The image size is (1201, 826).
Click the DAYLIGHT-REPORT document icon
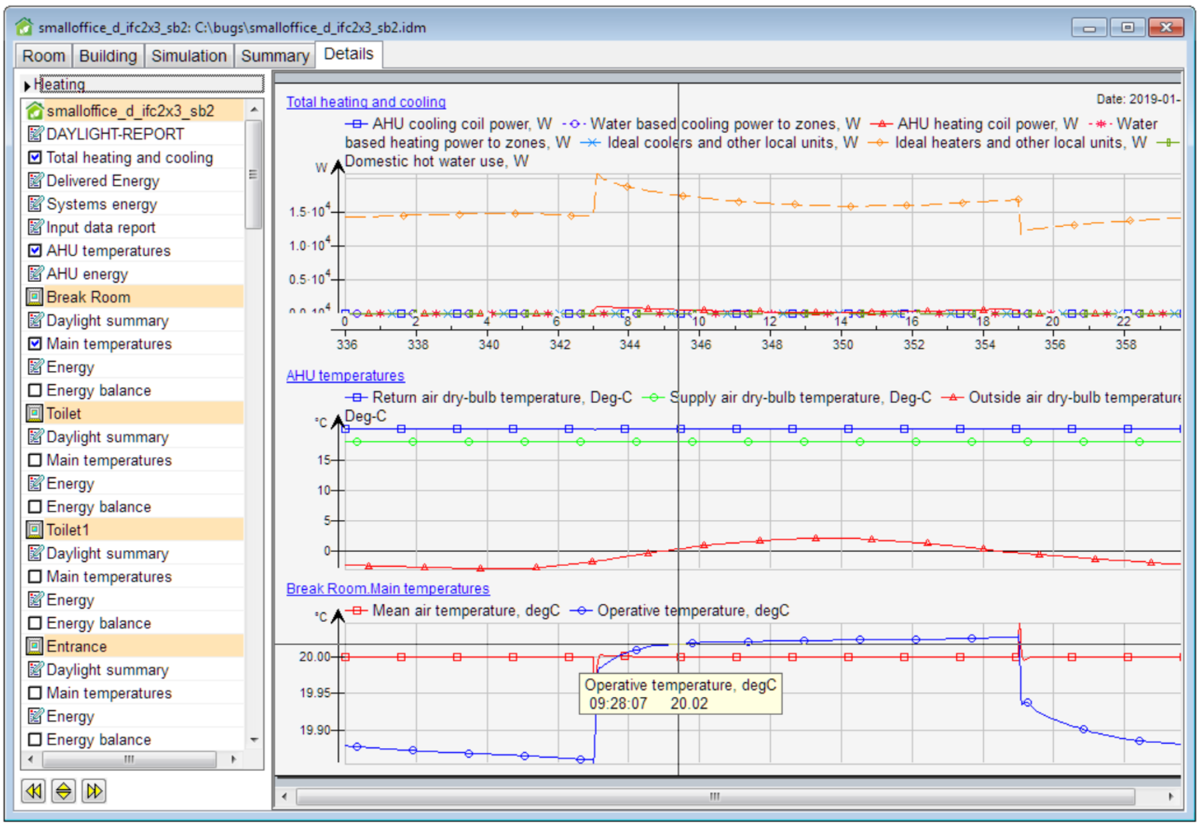[x=35, y=134]
